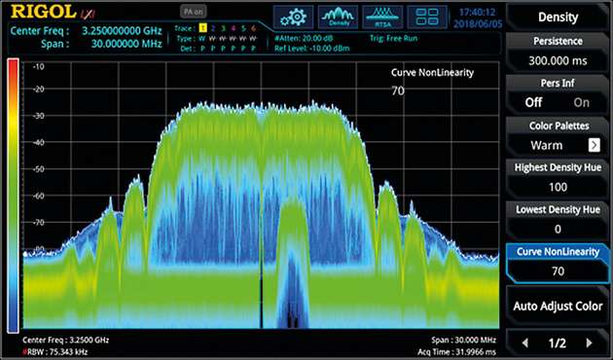Click the density color scale bar

(13, 196)
